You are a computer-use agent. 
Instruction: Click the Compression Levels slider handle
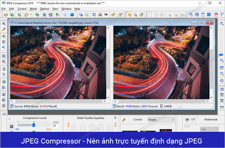click(34, 125)
